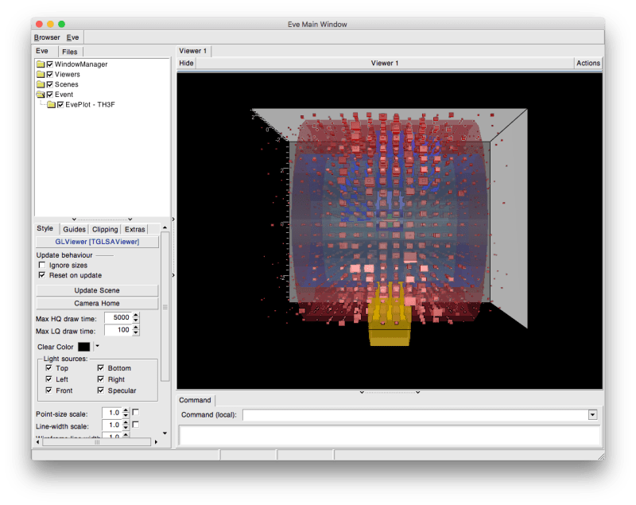
Task: Click the Camera Home button
Action: coord(97,302)
